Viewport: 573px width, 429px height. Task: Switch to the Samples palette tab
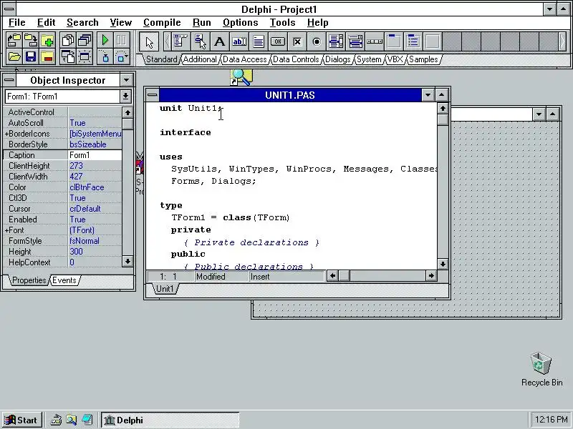point(423,59)
